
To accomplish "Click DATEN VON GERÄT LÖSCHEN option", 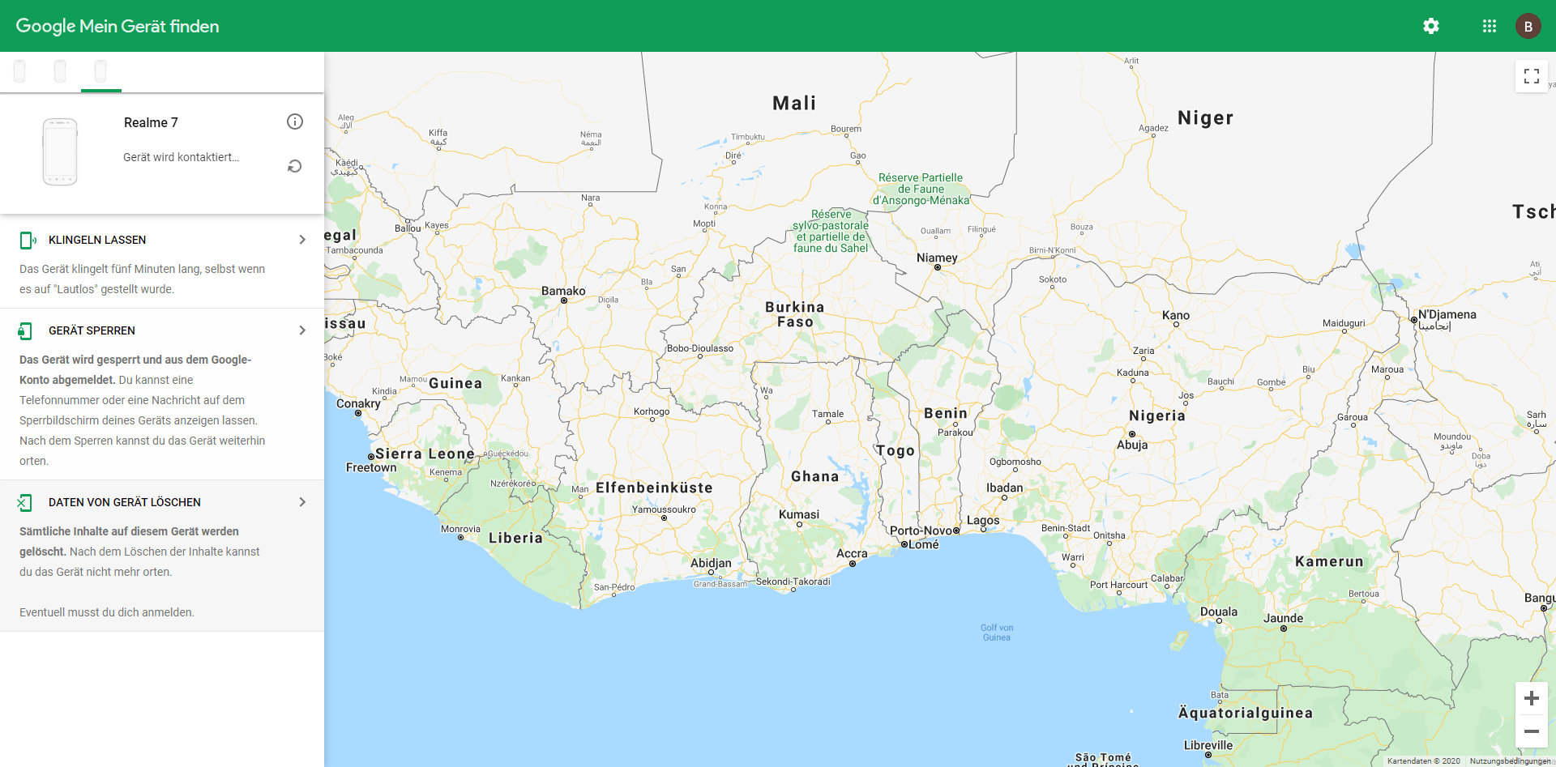I will [x=125, y=502].
